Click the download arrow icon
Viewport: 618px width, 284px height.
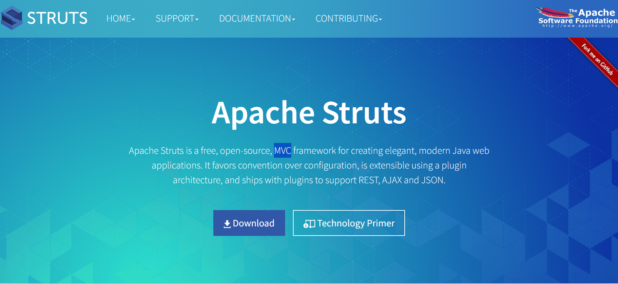click(x=227, y=224)
